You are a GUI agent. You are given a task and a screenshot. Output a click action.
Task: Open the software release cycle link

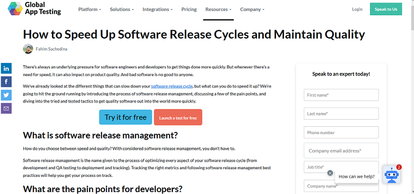pyautogui.click(x=172, y=86)
